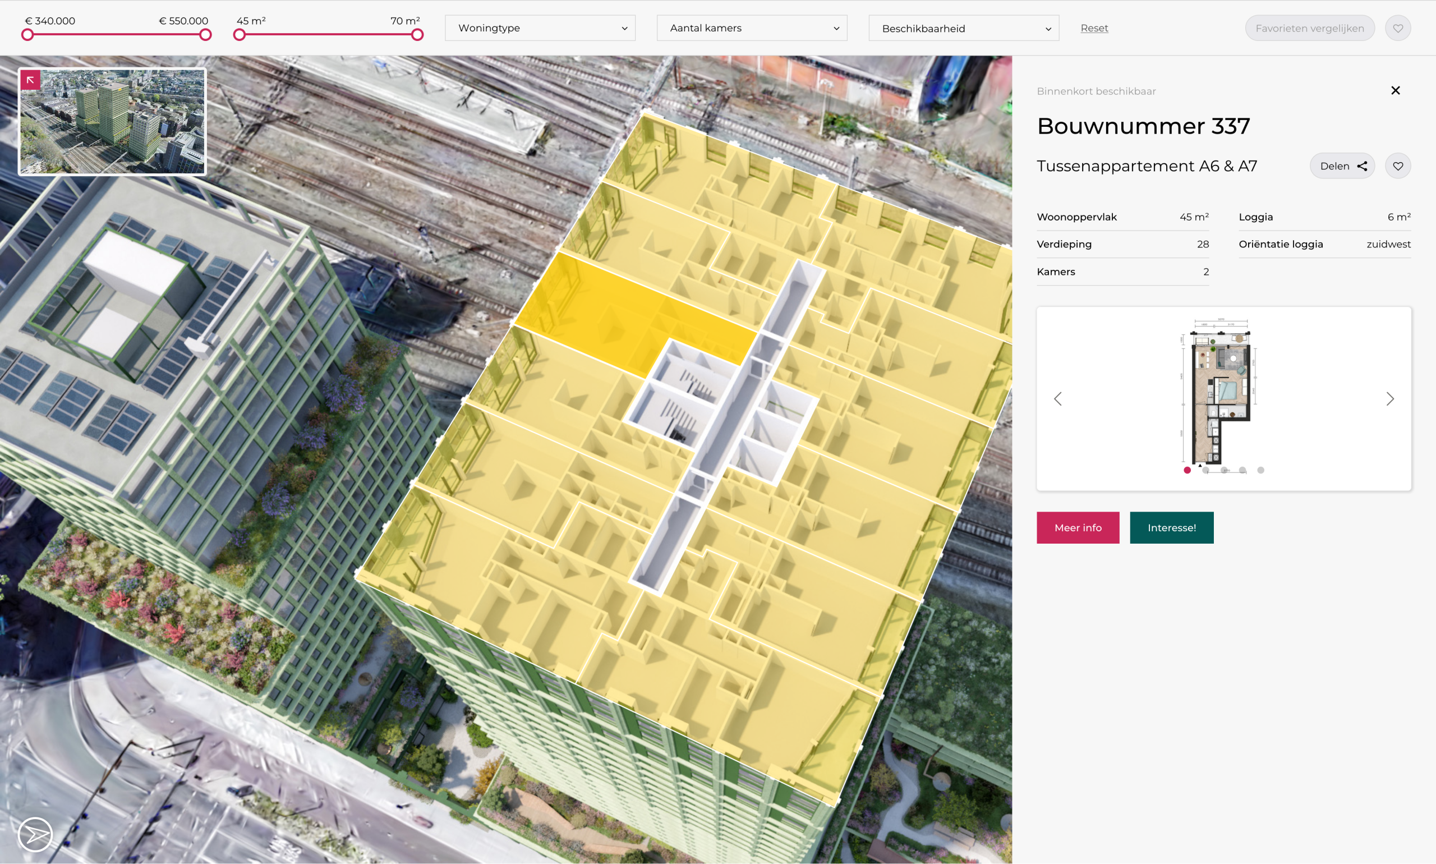
Task: Click the share icon on the Delen button
Action: (1362, 166)
